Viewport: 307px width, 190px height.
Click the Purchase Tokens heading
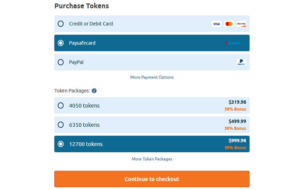[x=82, y=6]
